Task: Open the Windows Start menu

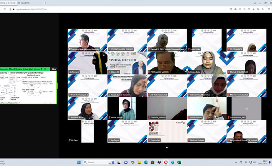Action: pos(79,162)
